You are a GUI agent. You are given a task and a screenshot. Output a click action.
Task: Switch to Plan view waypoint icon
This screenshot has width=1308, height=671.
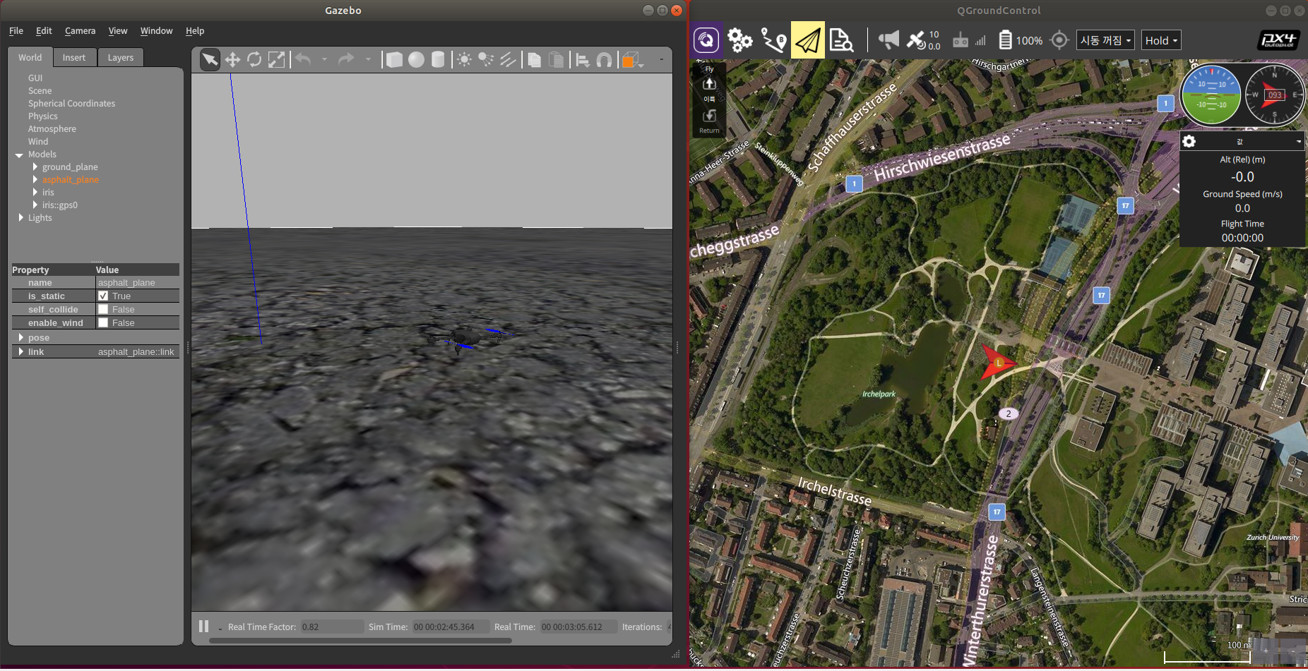pos(773,40)
